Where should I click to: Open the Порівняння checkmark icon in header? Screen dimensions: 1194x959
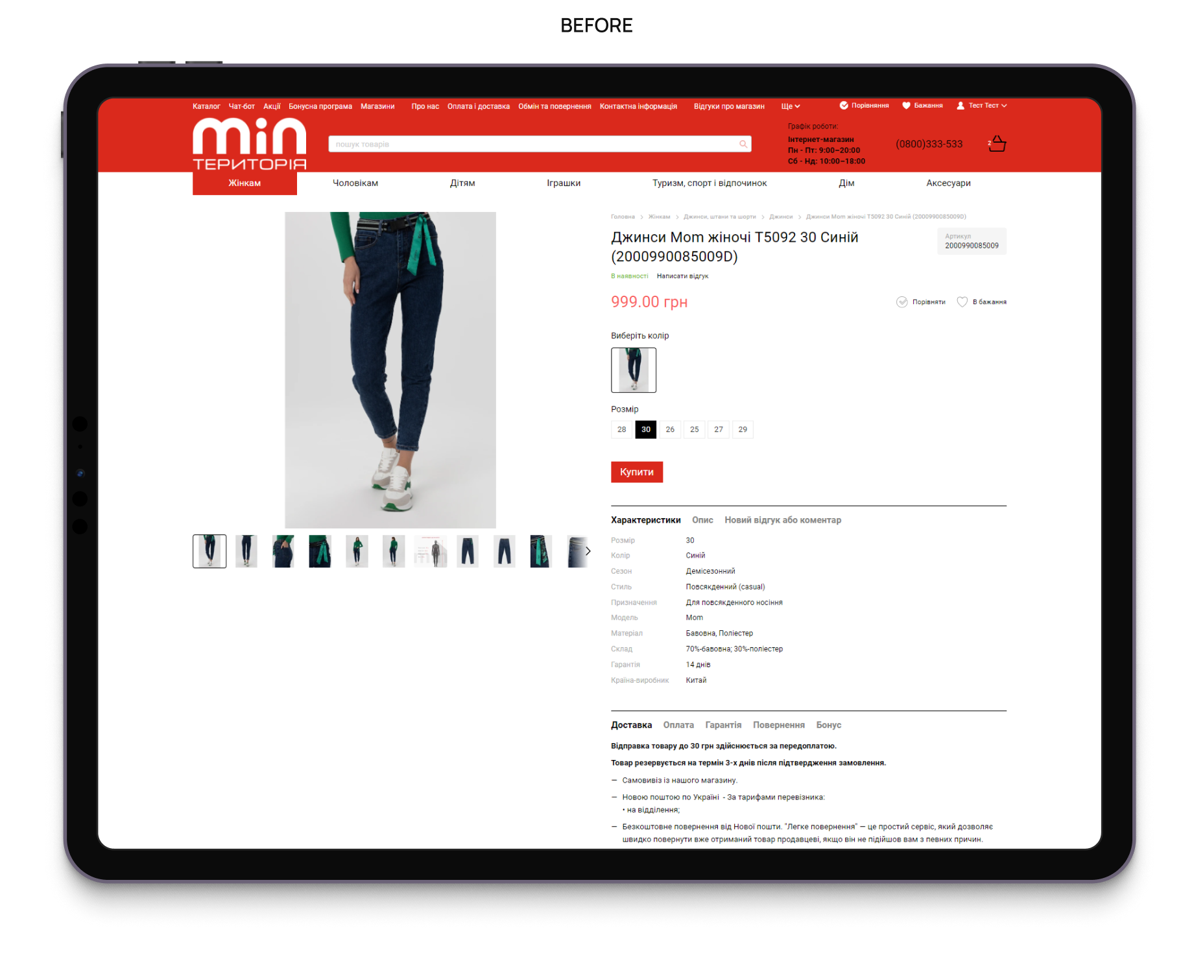(x=844, y=106)
